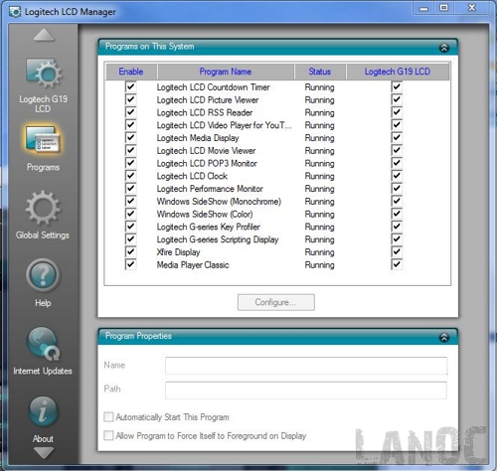Screen dimensions: 497x471
Task: Click the sidebar scroll up arrow
Action: tap(44, 35)
